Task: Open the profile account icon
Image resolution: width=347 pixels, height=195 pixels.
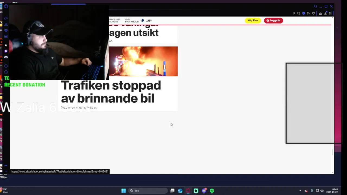Action: coord(320,13)
